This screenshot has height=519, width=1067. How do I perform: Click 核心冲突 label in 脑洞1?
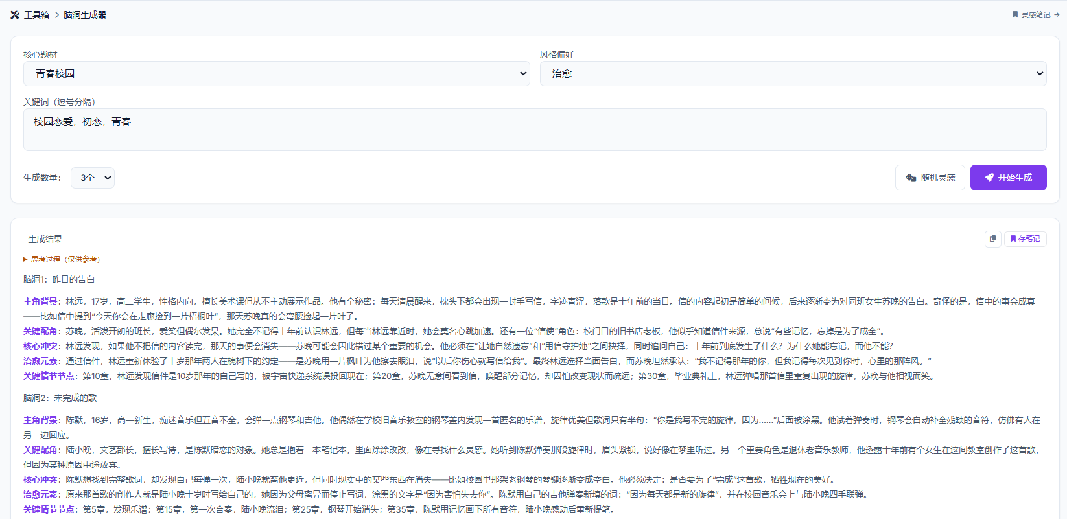pos(41,346)
